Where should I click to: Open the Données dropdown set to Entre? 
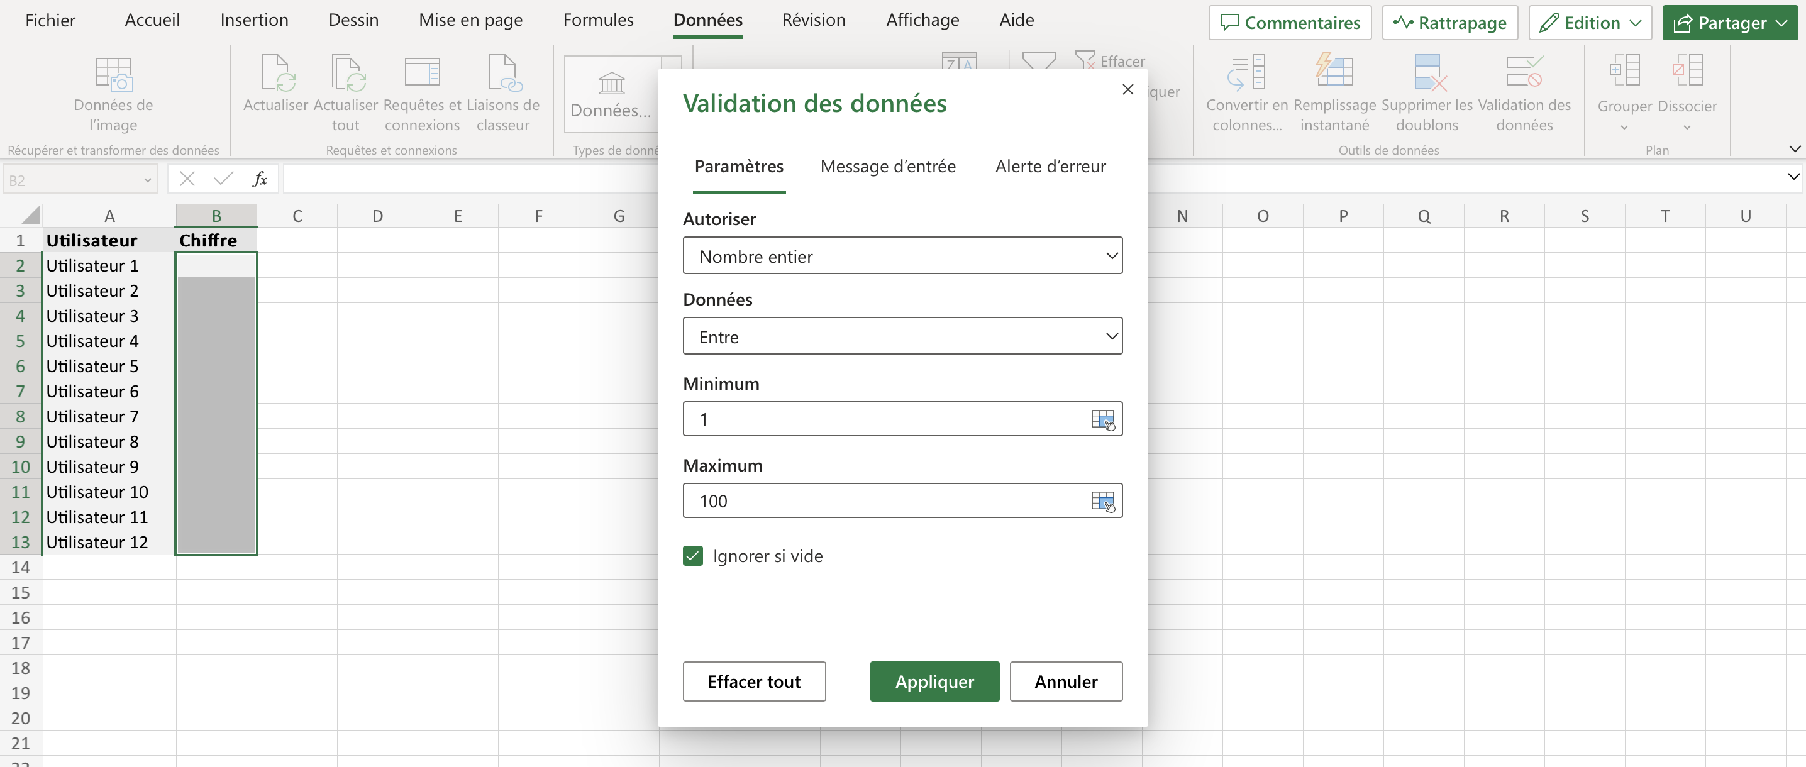(902, 337)
